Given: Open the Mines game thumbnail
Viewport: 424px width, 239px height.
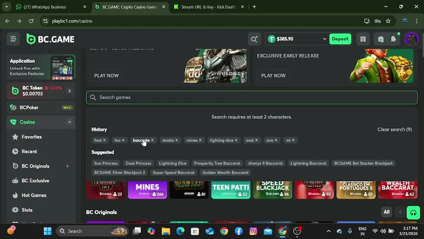Looking at the screenshot, I should 147,190.
